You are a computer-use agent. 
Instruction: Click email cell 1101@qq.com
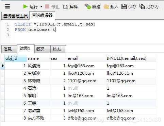pos(86,81)
